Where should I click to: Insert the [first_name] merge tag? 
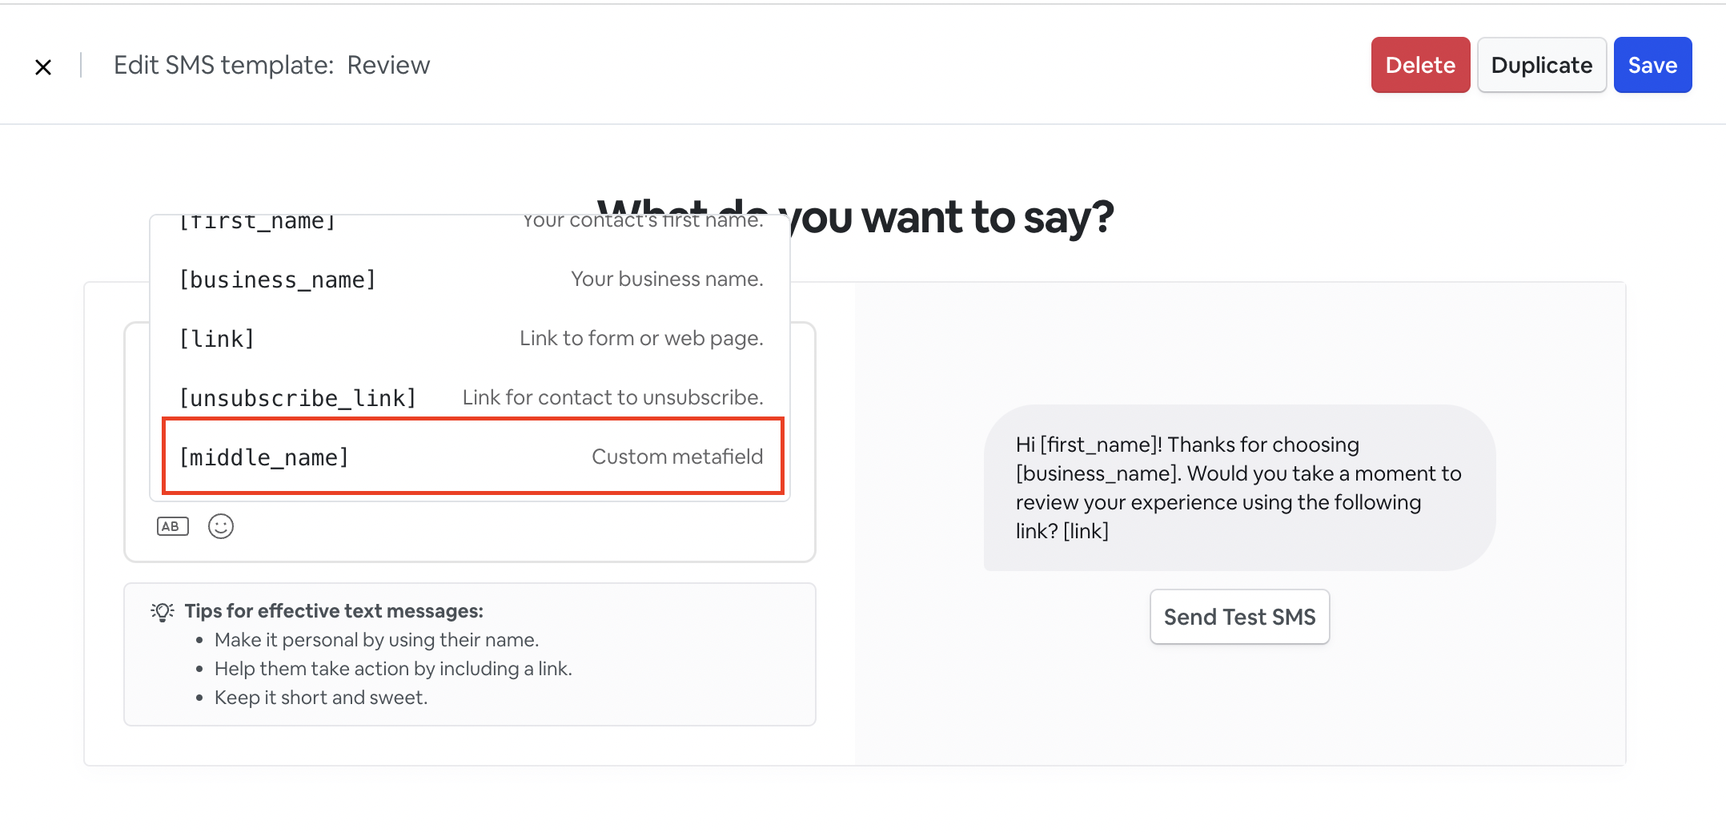click(469, 222)
